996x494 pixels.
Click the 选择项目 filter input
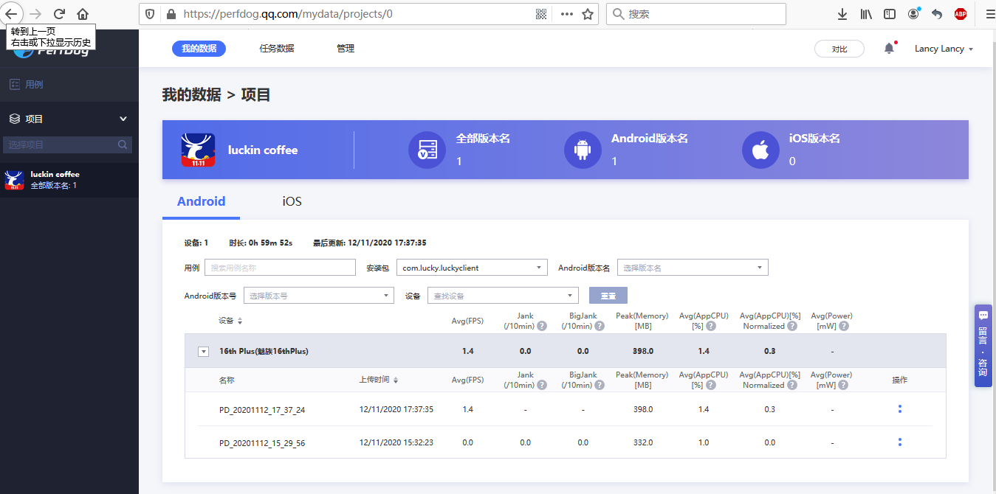click(x=68, y=145)
